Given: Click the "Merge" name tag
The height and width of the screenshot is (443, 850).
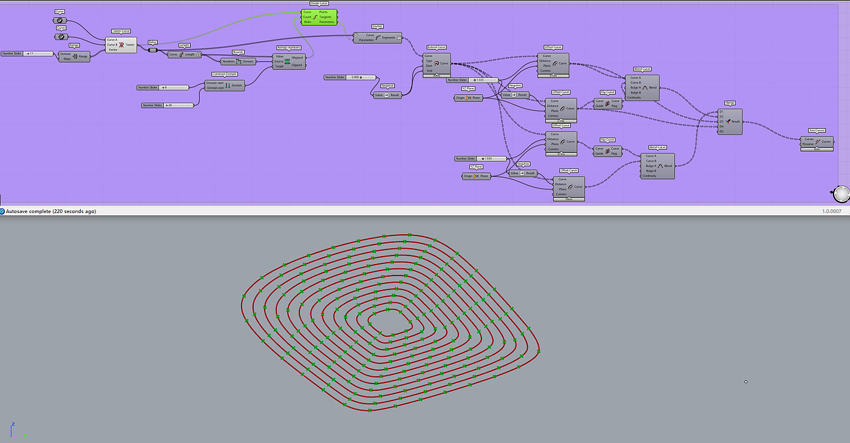Looking at the screenshot, I should (730, 103).
